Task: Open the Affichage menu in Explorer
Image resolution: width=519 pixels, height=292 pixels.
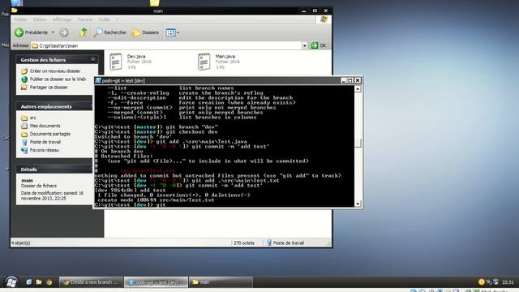Action: [62, 19]
